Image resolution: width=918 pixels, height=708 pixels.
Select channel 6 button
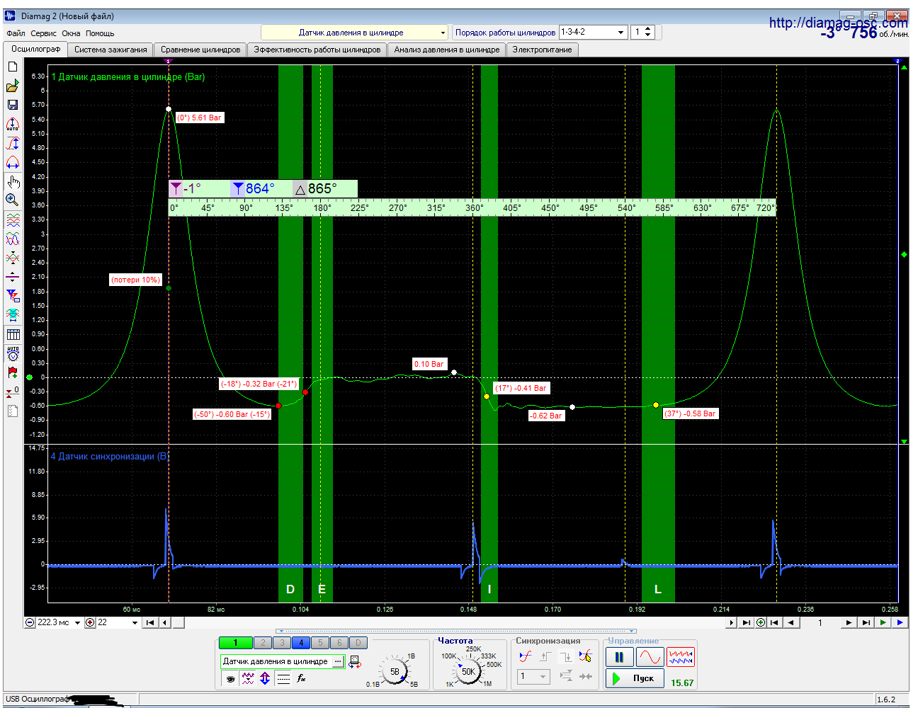[x=339, y=643]
